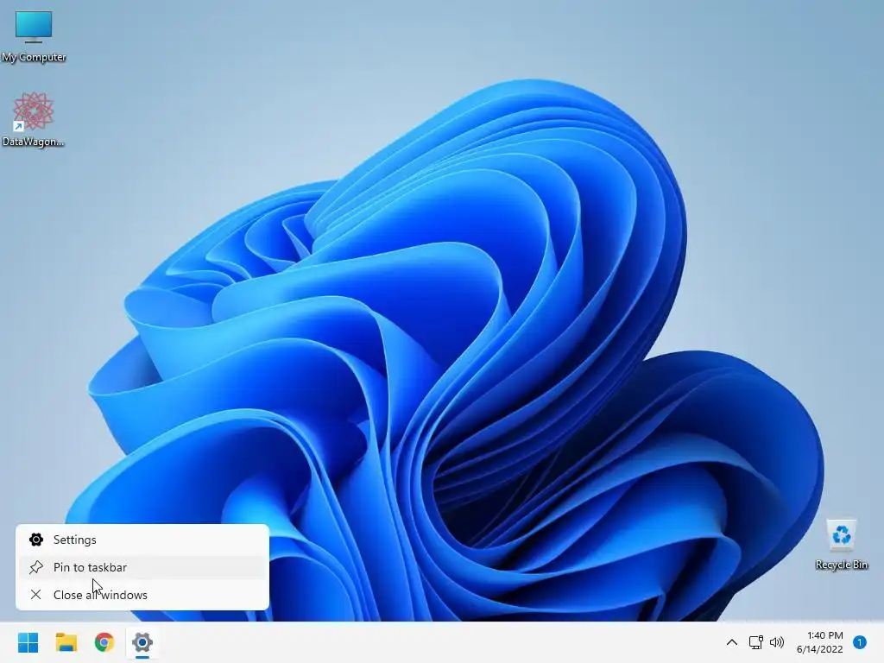Viewport: 884px width, 663px height.
Task: Click the volume speaker tray icon
Action: [777, 642]
